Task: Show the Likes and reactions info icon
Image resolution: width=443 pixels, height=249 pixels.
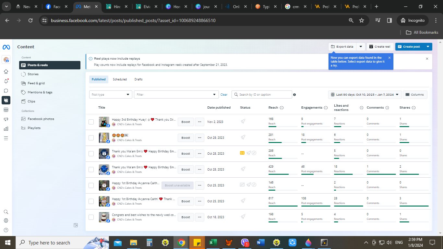Action: [362, 108]
